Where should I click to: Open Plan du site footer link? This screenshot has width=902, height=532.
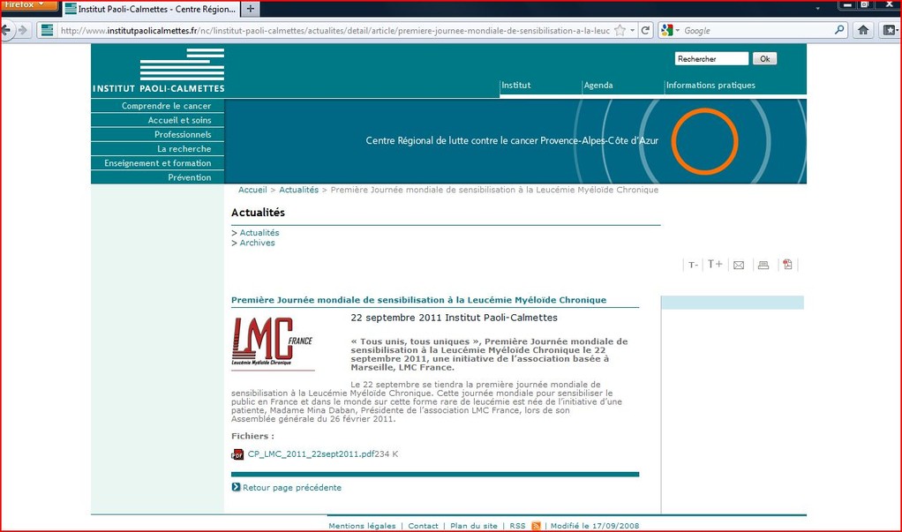(x=473, y=526)
